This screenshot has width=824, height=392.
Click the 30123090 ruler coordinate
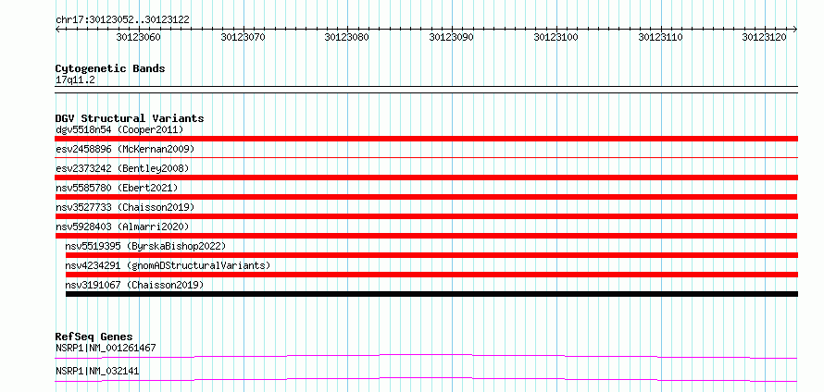click(452, 37)
